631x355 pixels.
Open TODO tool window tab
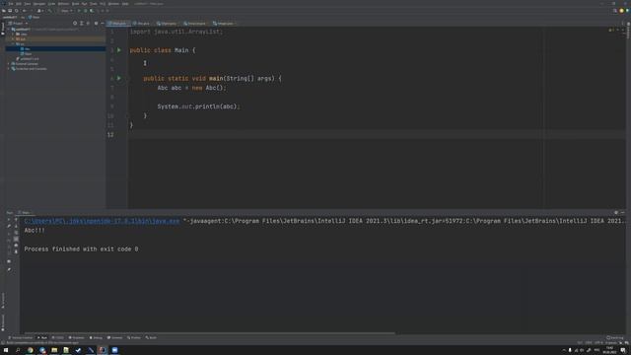(58, 337)
